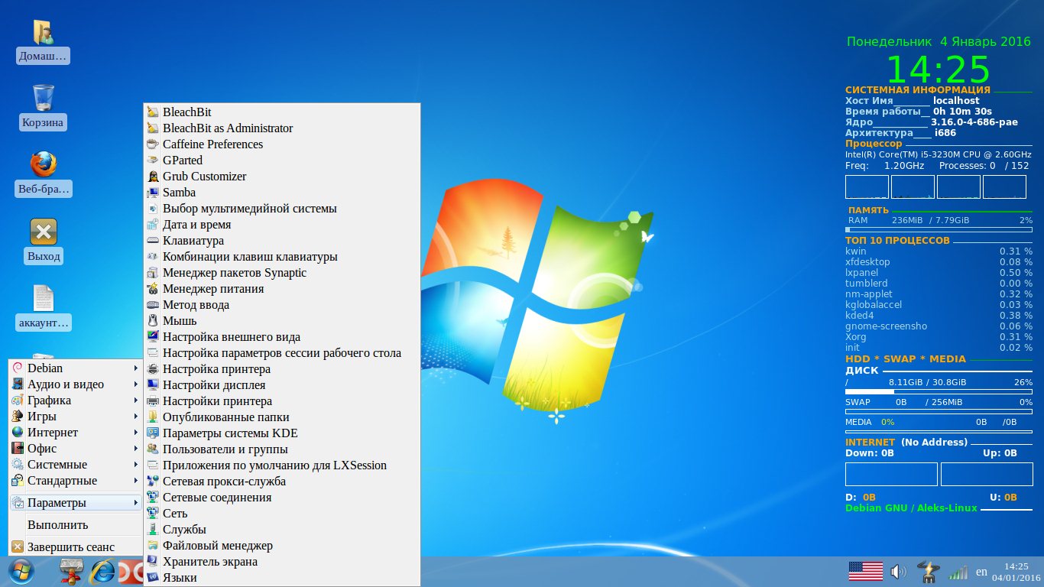Open Дата и время settings

pos(282,224)
